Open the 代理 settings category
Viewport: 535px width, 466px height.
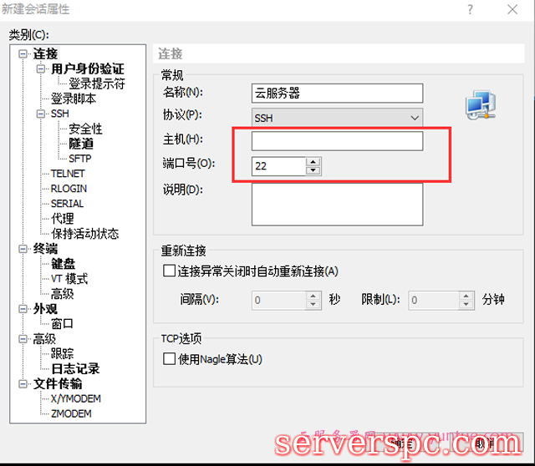tap(63, 219)
